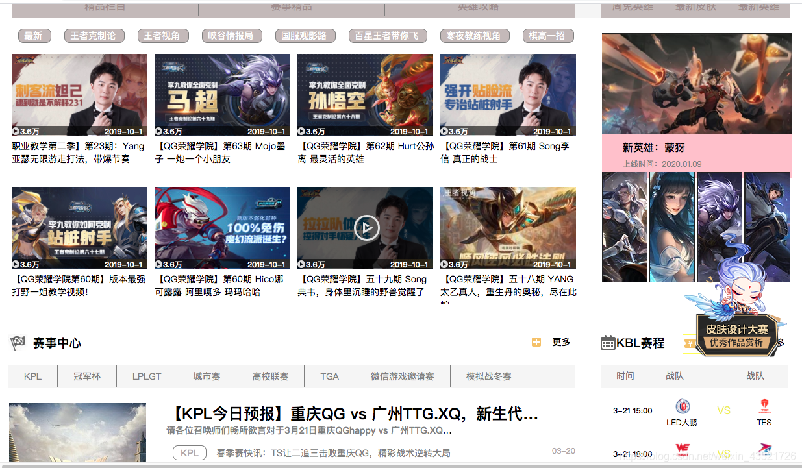The width and height of the screenshot is (802, 468).
Task: Open the LED大鹏 team logo
Action: click(683, 406)
